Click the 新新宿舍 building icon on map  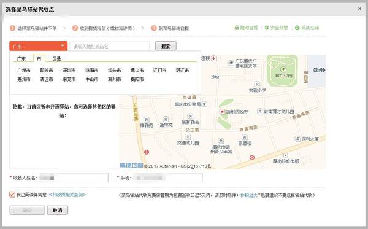click(190, 116)
